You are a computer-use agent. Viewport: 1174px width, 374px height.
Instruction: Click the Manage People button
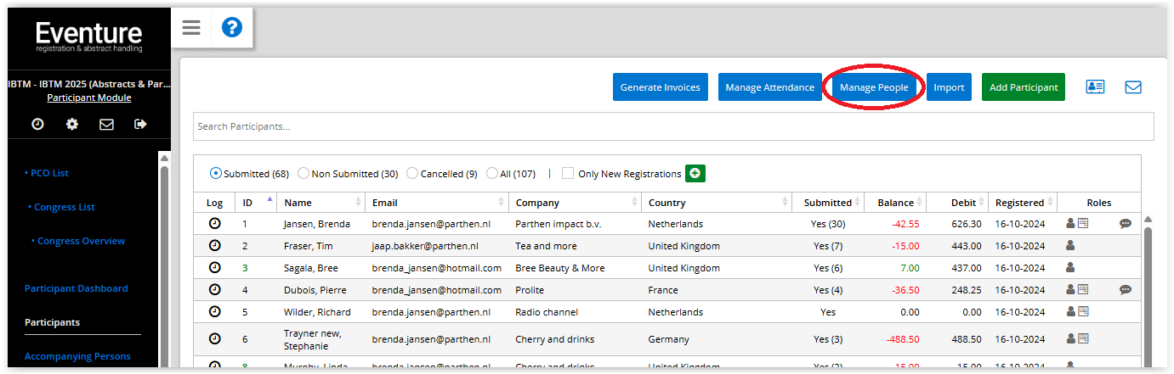[873, 87]
